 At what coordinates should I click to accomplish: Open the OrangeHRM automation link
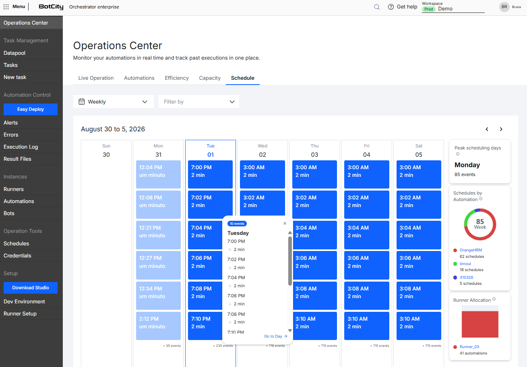[x=471, y=250]
